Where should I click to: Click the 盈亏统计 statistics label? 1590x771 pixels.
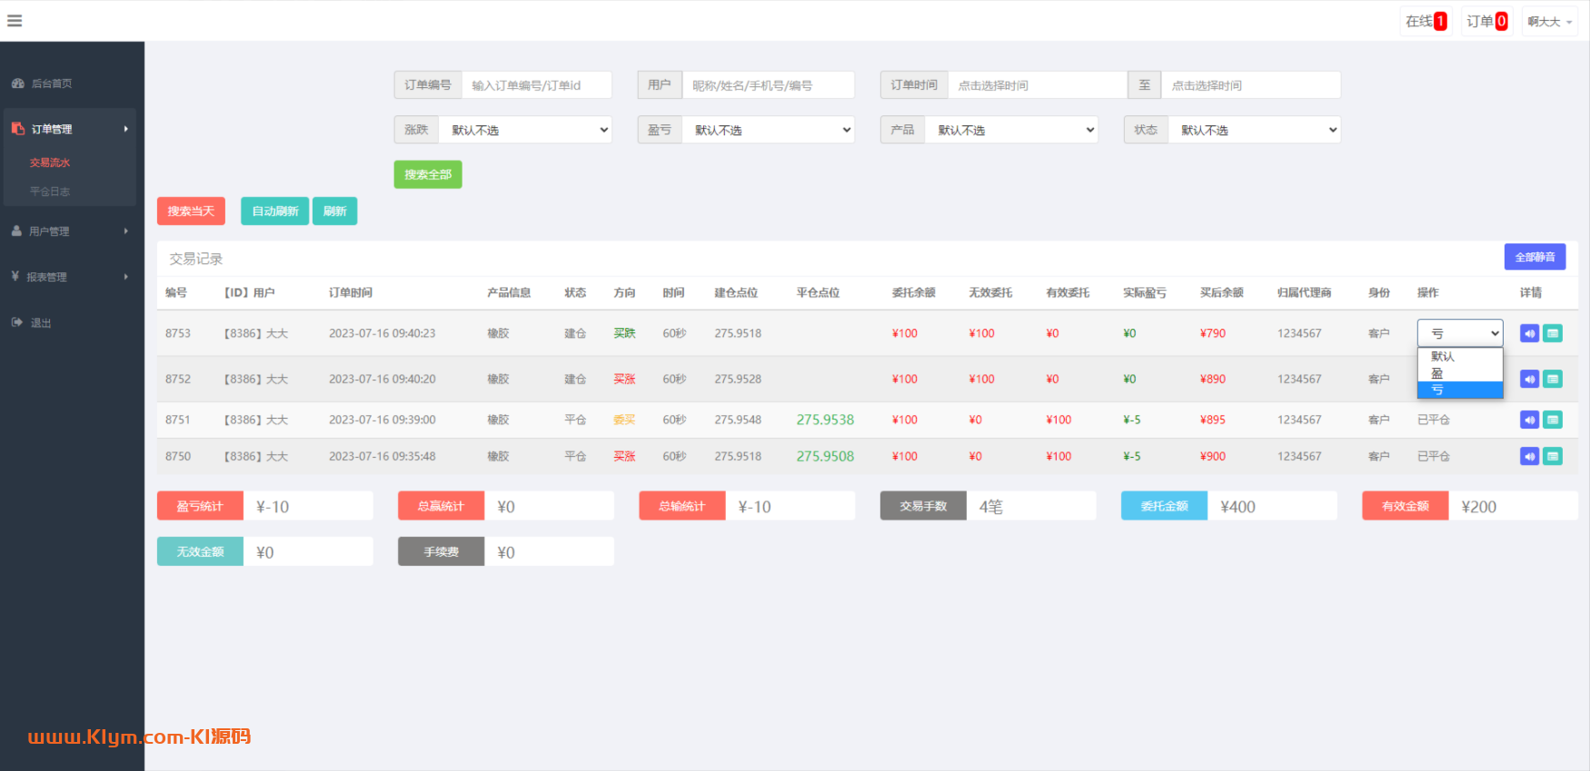pyautogui.click(x=200, y=506)
